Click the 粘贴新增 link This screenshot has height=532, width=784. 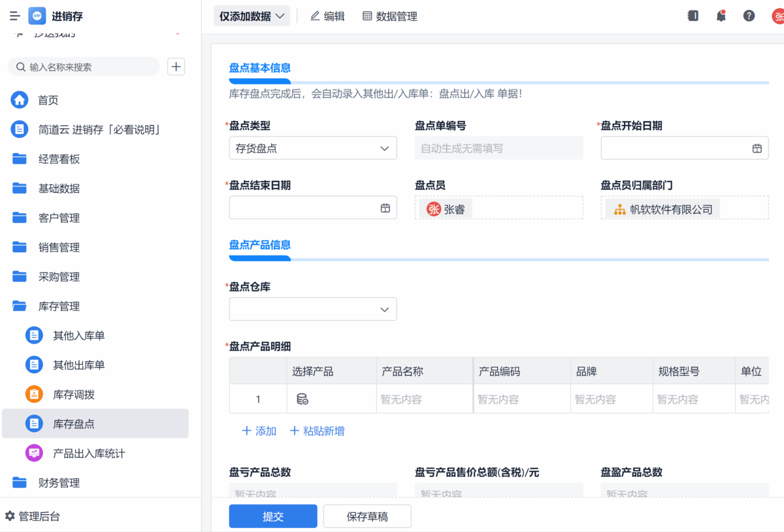pos(317,431)
